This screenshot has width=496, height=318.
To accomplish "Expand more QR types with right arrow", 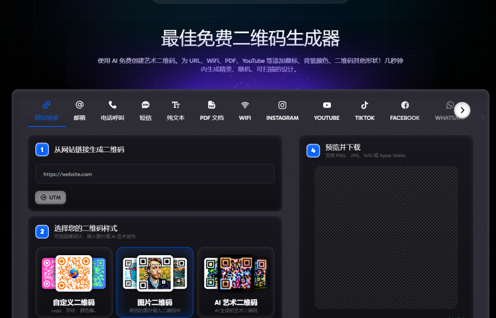I will tap(462, 110).
